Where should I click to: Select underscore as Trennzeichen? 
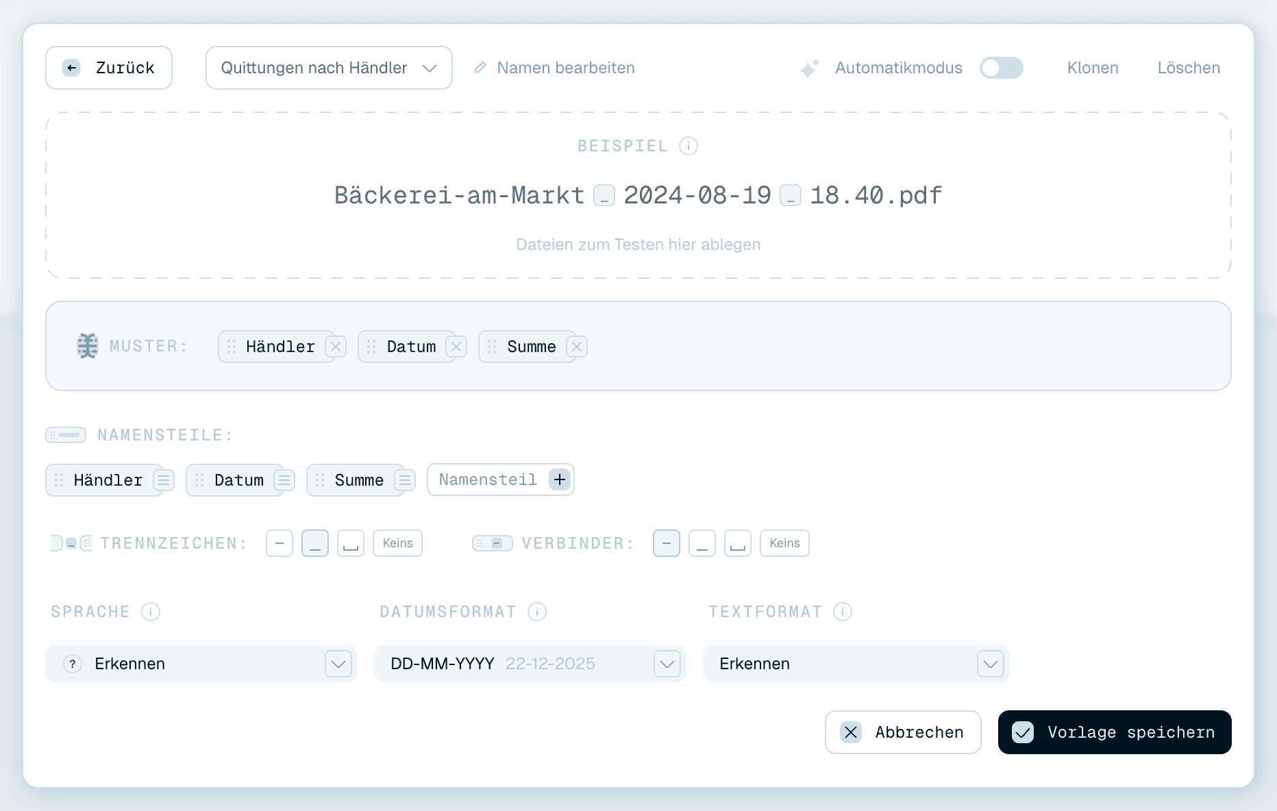(x=315, y=543)
